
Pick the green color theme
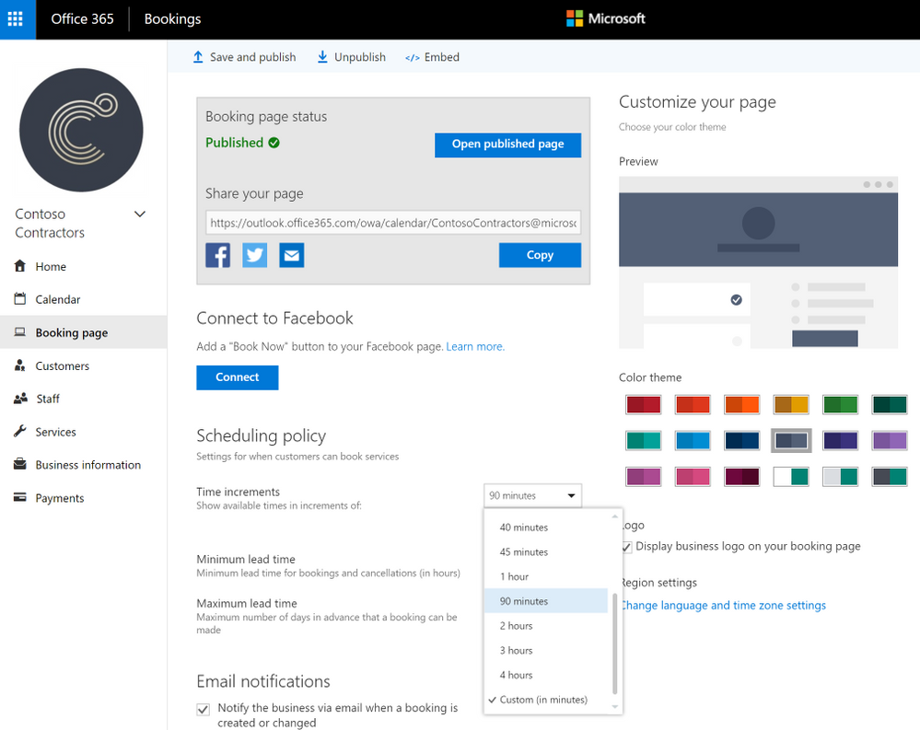click(x=840, y=404)
